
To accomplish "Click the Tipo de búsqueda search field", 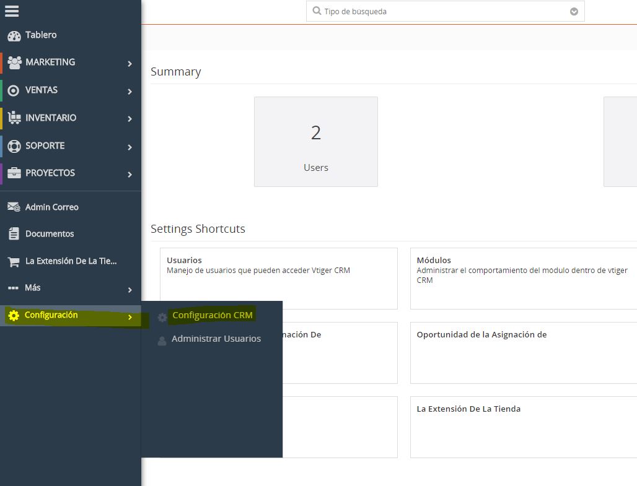I will (x=446, y=11).
